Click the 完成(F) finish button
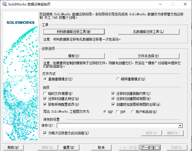The width and height of the screenshot is (192, 151). coord(177,147)
